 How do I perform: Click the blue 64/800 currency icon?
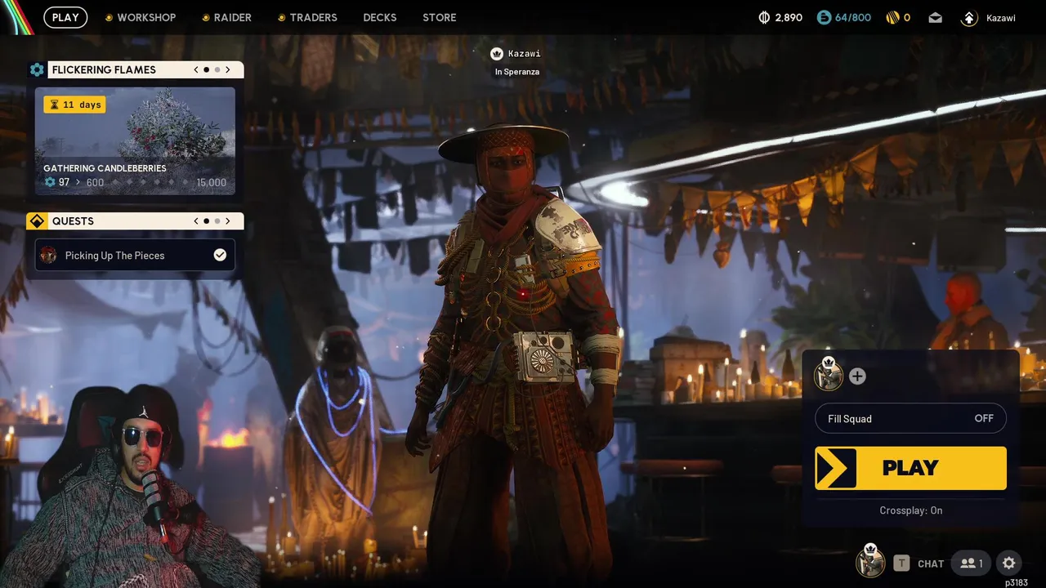click(x=824, y=17)
